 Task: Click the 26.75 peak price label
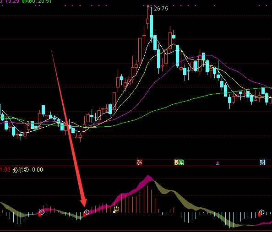click(x=161, y=9)
